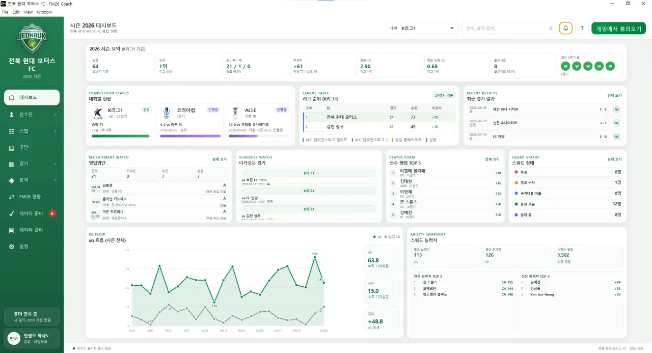Viewport: 652px width, 353px height.
Task: Click 상세 보기 in 영입명단 card
Action: [x=220, y=159]
